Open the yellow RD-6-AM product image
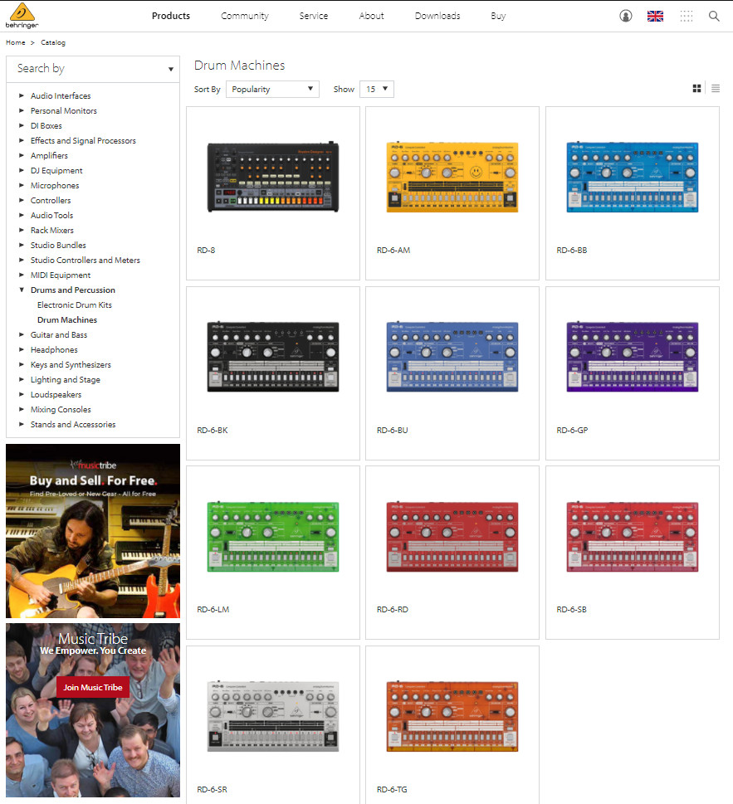The height and width of the screenshot is (804, 733). (452, 177)
